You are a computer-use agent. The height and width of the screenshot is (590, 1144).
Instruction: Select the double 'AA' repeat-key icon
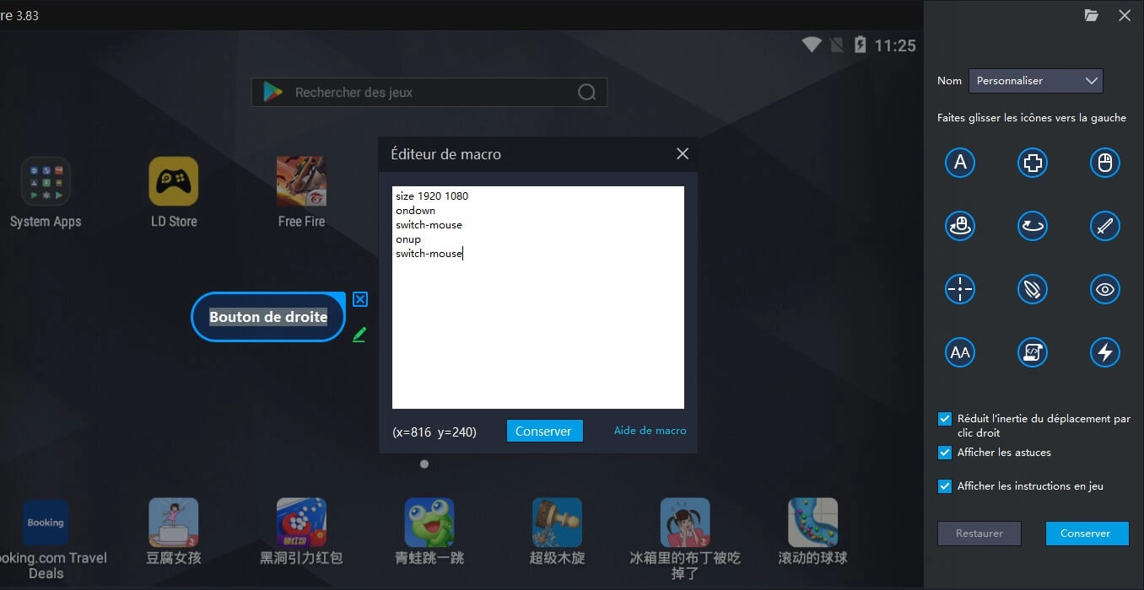[x=960, y=352]
